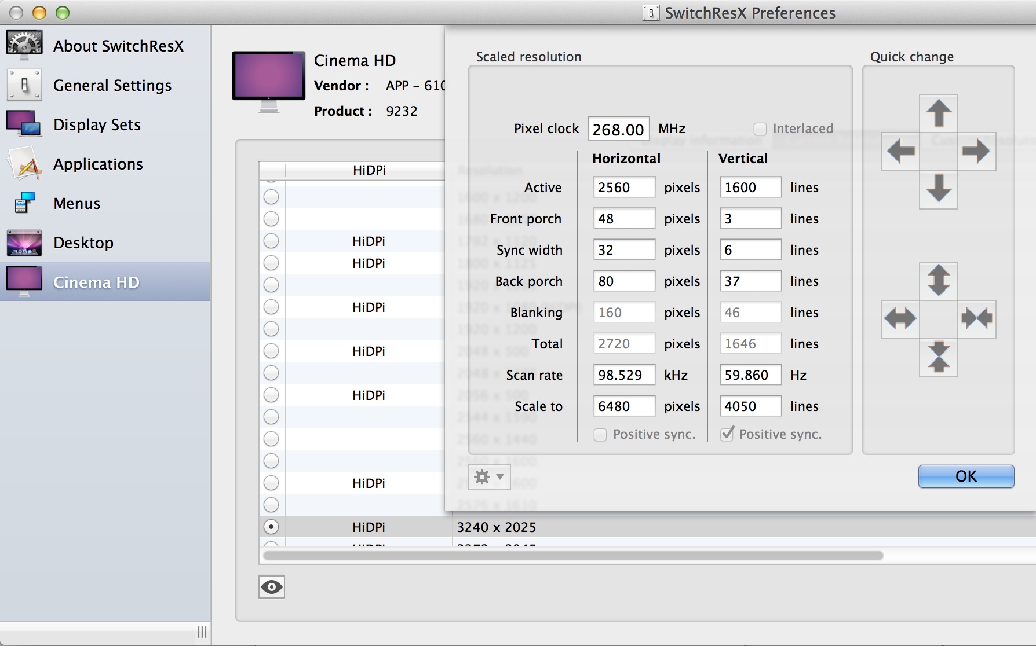Click the shrink vertically arrows icon

(x=939, y=357)
